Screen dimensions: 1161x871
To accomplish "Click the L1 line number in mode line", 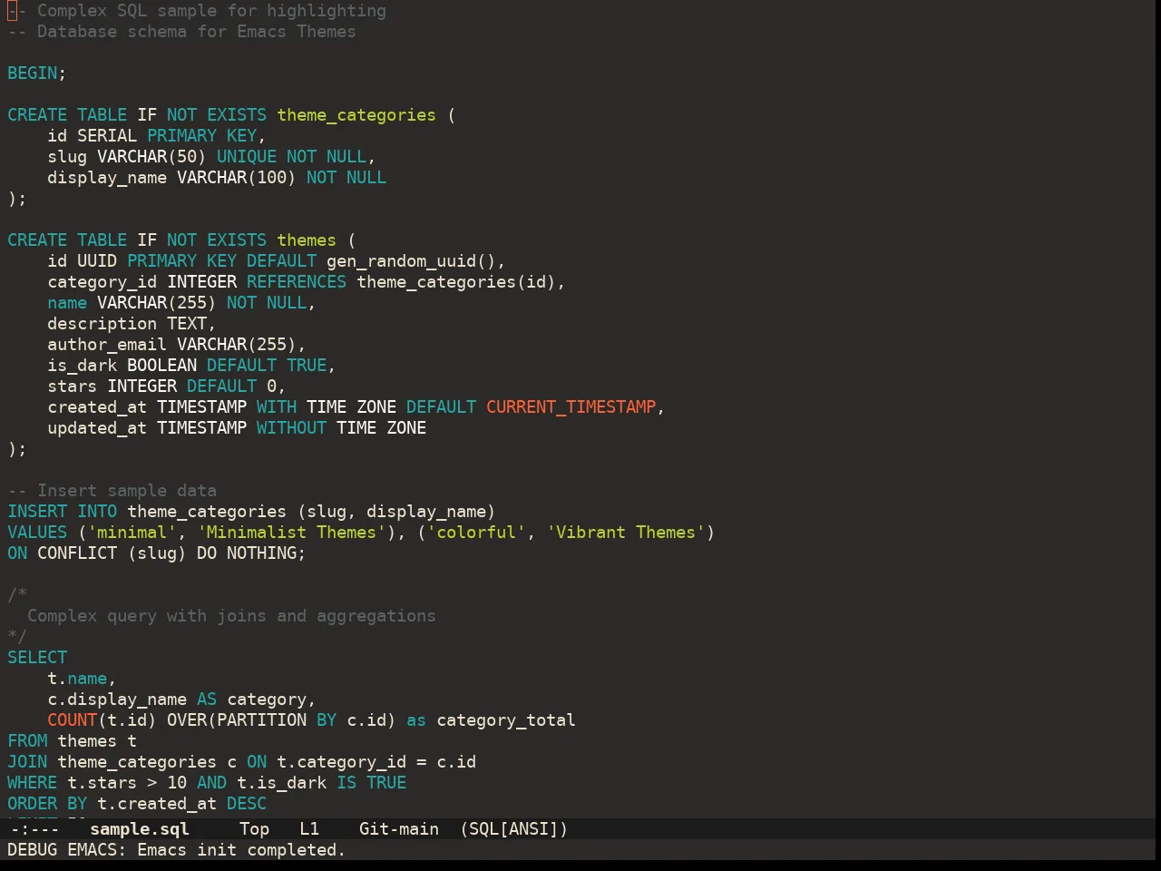I will [309, 829].
